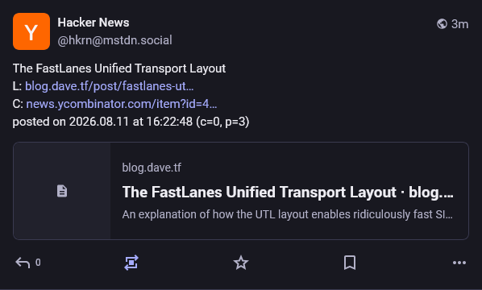Click the reply arrow icon
This screenshot has height=290, width=482.
tap(23, 263)
